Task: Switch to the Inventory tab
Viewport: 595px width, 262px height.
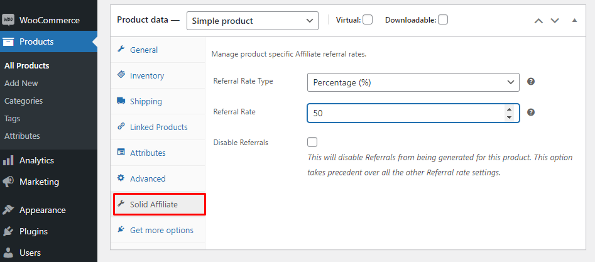Action: coord(146,75)
